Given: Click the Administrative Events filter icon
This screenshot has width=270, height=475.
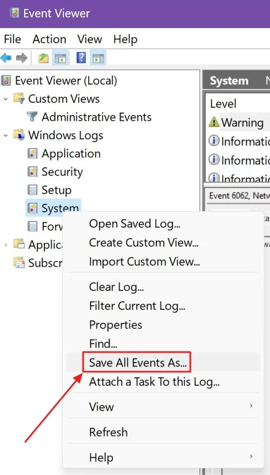Looking at the screenshot, I should [32, 117].
